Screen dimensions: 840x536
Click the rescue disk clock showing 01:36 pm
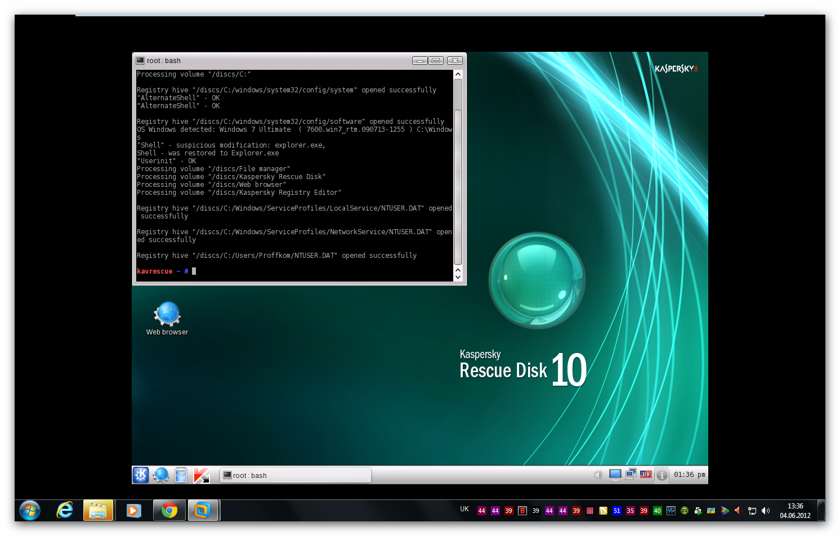pyautogui.click(x=689, y=475)
